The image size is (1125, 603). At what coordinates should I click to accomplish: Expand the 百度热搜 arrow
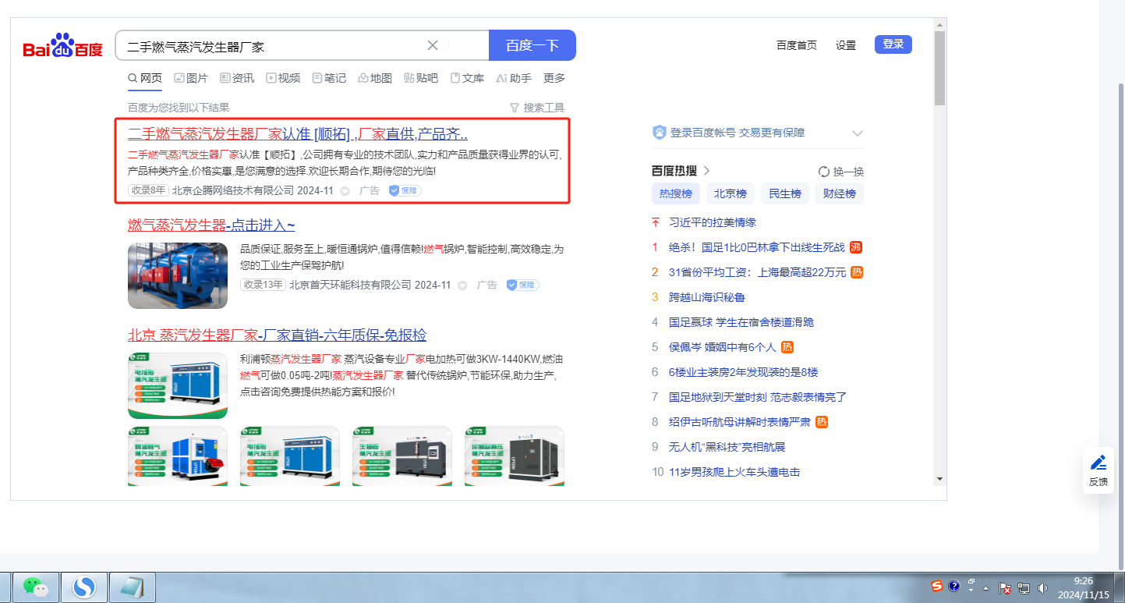[707, 171]
